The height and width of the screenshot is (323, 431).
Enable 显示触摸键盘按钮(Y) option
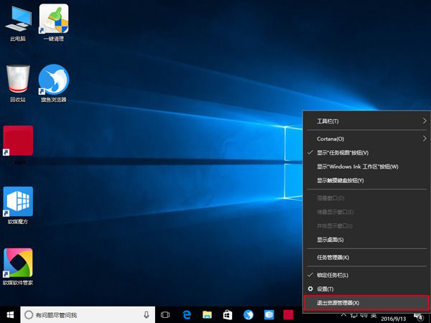(x=366, y=180)
